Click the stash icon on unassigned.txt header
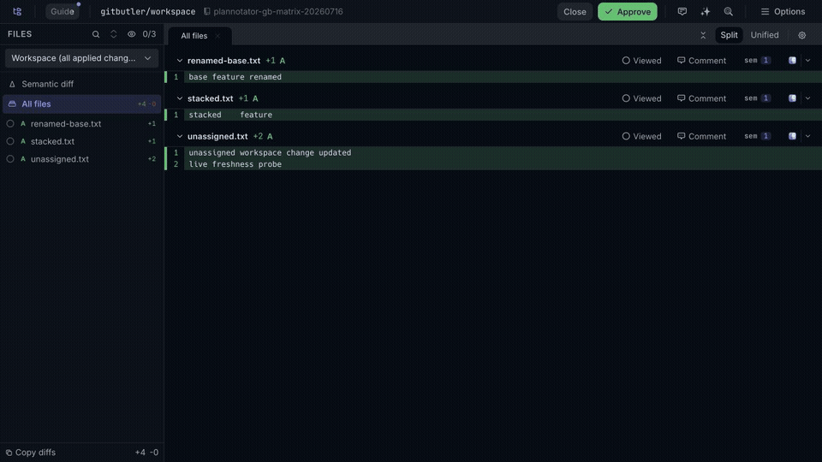The height and width of the screenshot is (462, 822). click(x=792, y=136)
